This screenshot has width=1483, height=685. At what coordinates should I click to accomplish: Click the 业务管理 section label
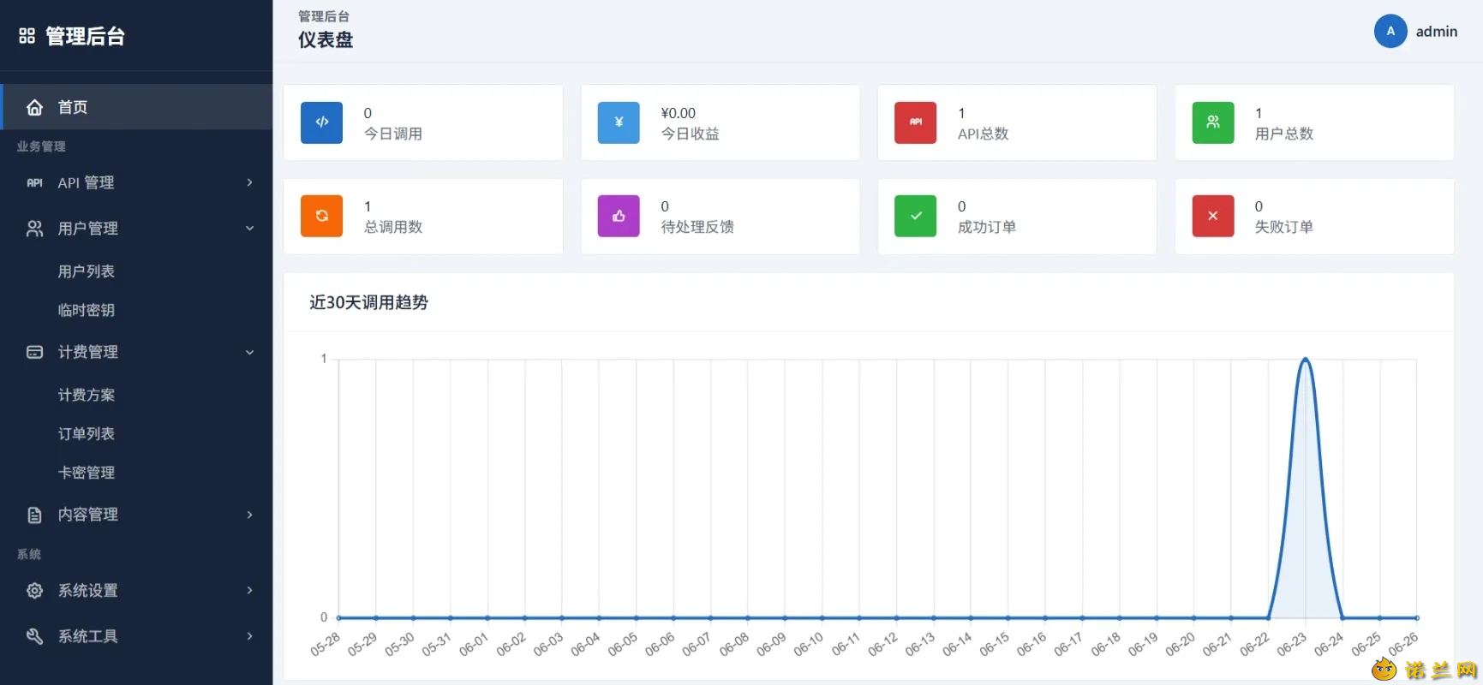pos(41,146)
